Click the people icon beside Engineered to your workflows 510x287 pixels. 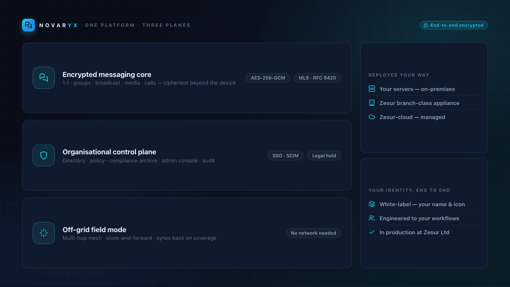click(372, 218)
